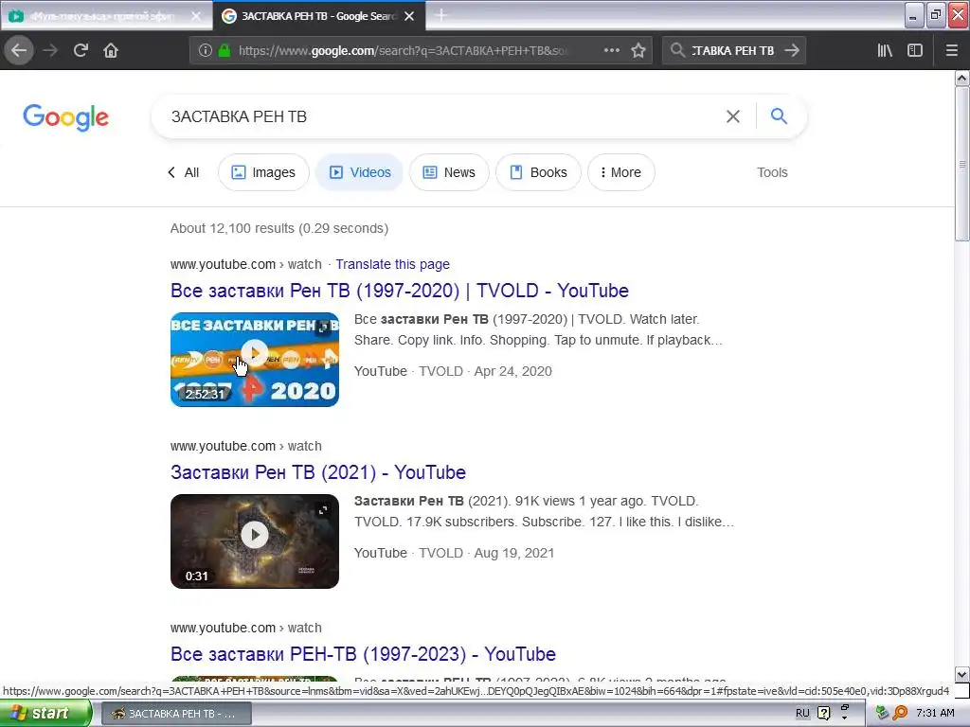Expand the second video thumbnail fullscreen icon

coord(324,509)
